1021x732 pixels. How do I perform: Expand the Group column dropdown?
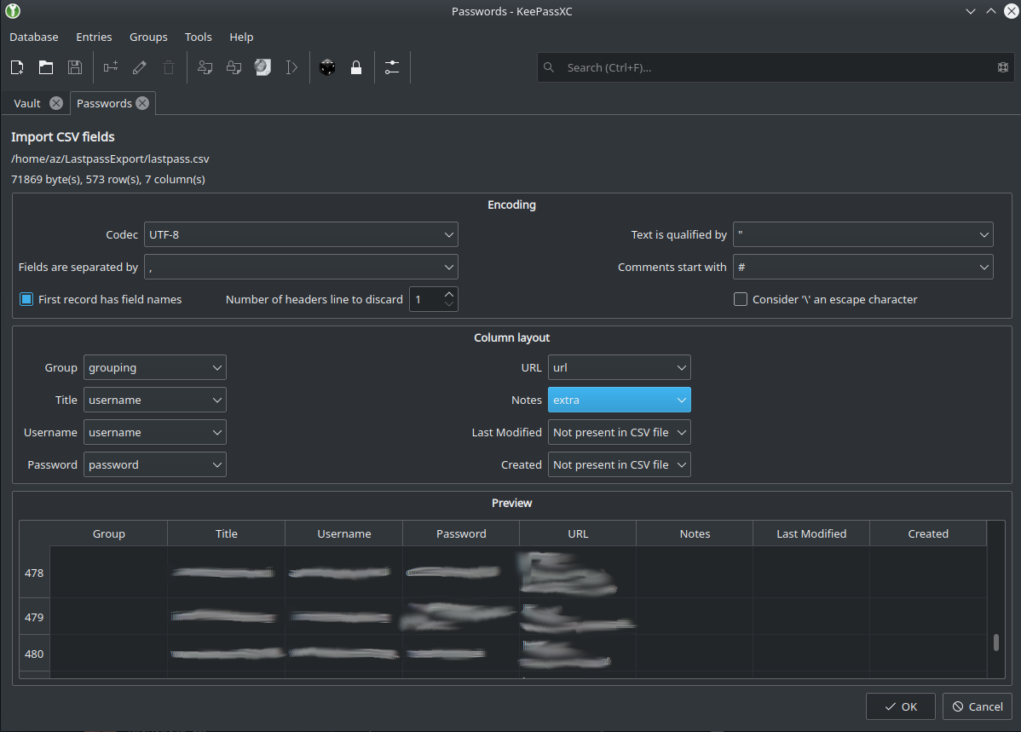click(155, 368)
